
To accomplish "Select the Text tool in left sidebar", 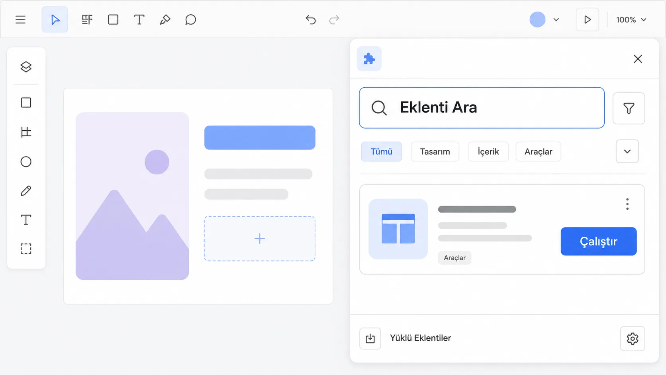I will (x=26, y=220).
